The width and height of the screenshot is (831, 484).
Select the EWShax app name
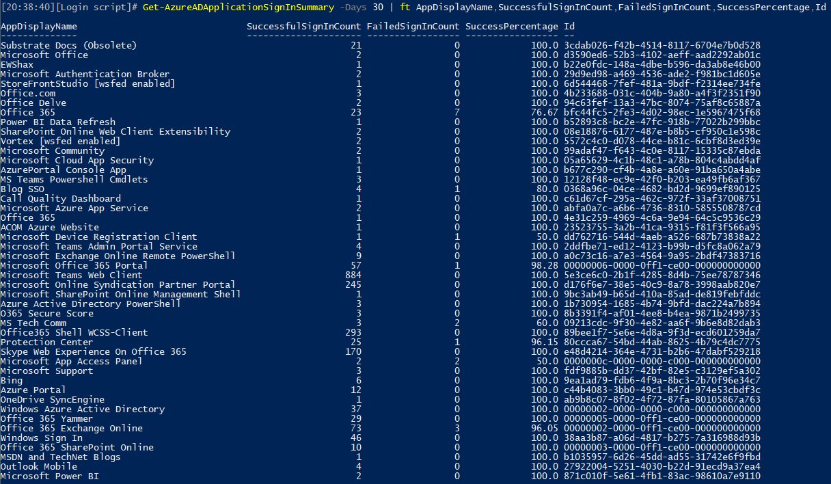(17, 64)
